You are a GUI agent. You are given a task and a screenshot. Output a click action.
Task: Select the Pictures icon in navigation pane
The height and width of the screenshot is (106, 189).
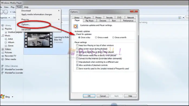point(2,52)
